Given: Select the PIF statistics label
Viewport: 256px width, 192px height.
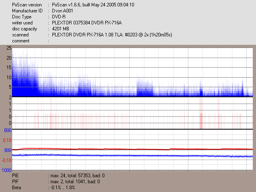Looking at the screenshot, I should click(15, 182).
